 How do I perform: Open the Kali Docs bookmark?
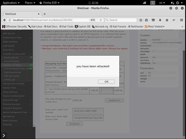[x=50, y=27]
